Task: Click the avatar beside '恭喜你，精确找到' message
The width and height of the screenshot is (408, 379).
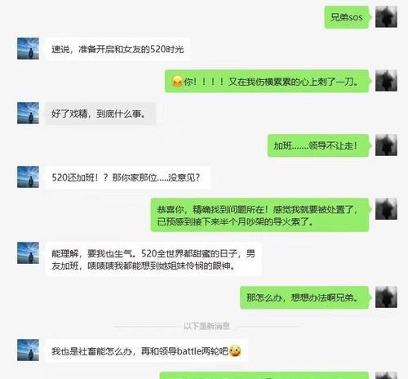Action: (386, 209)
